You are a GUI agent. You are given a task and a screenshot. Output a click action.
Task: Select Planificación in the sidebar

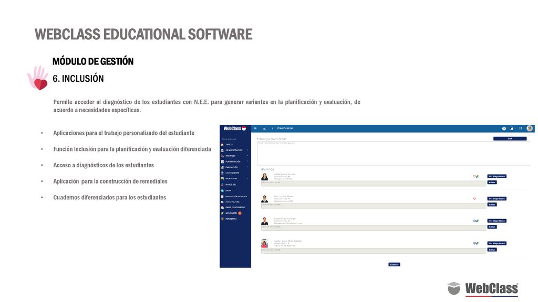tap(233, 161)
